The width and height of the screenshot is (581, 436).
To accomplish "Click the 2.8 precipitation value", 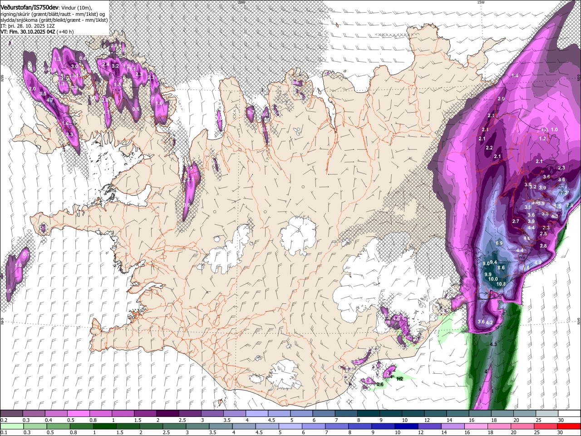I will point(543,246).
